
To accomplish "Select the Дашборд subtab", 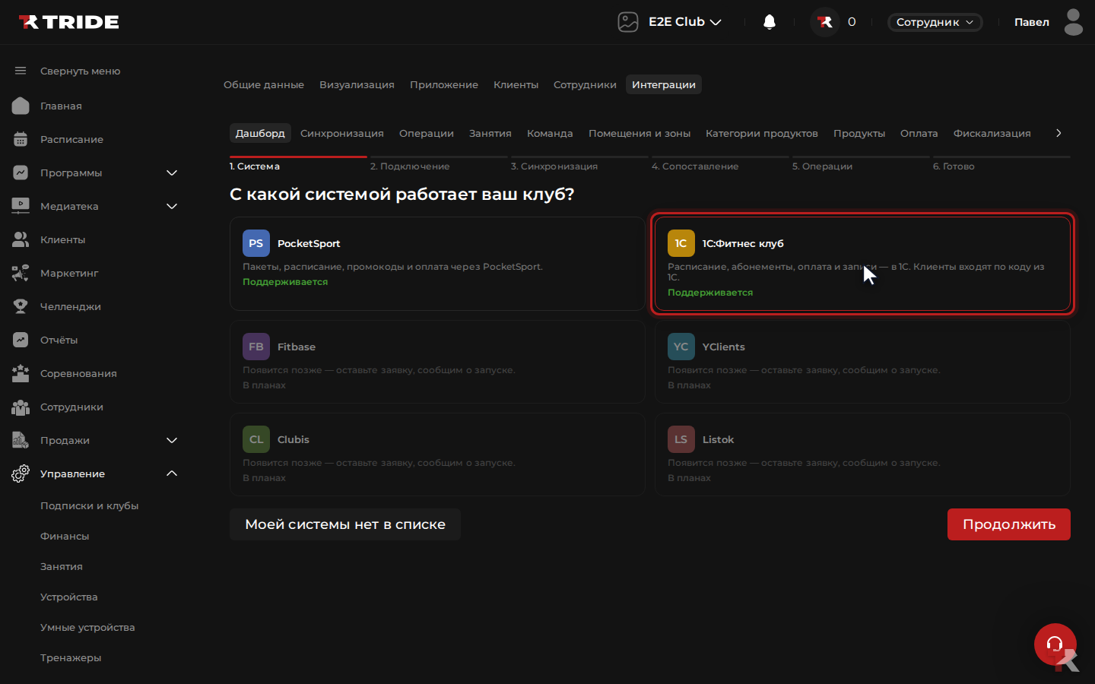I will pyautogui.click(x=260, y=133).
